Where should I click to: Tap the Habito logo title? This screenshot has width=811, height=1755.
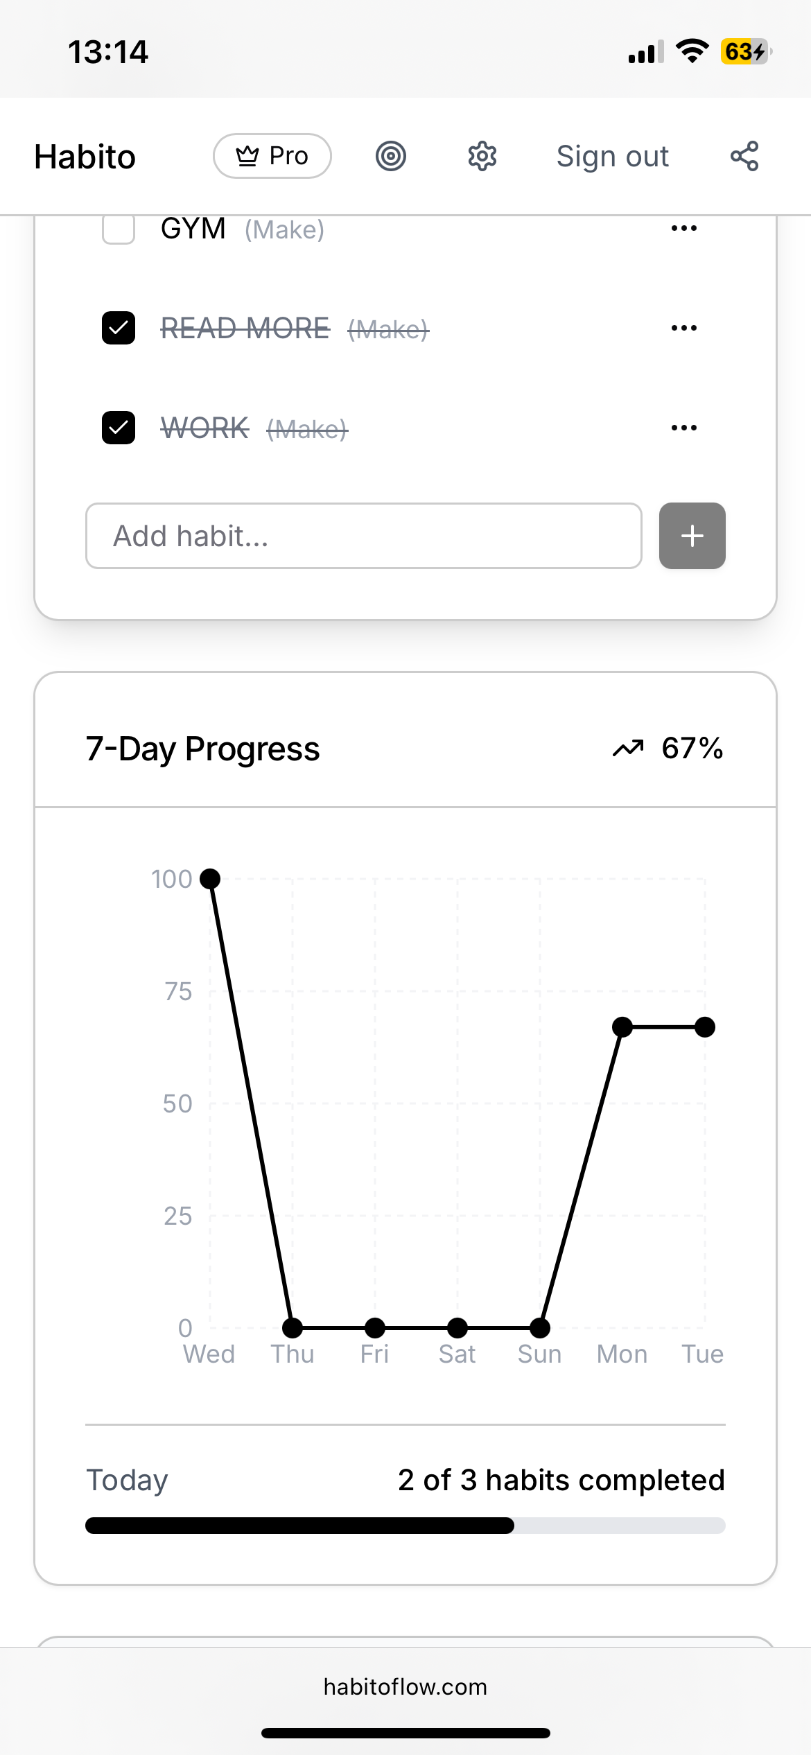pyautogui.click(x=85, y=157)
